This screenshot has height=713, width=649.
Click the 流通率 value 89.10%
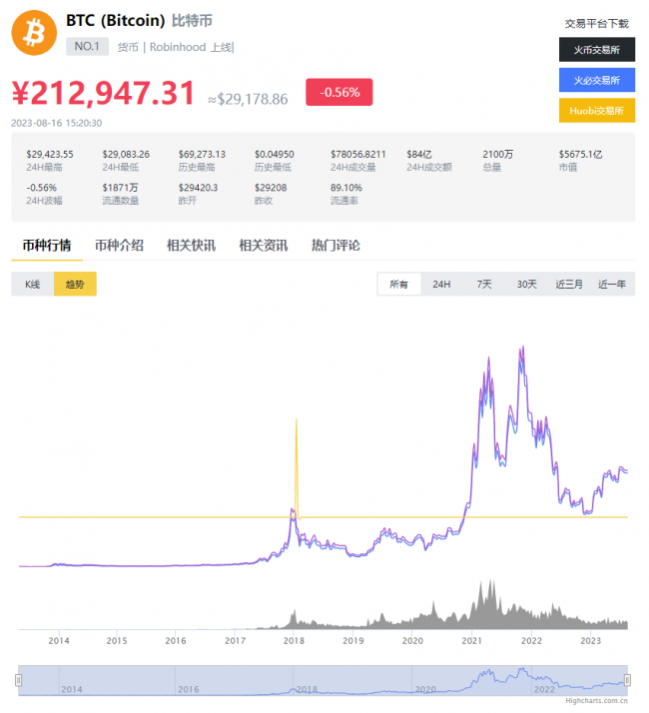point(346,188)
